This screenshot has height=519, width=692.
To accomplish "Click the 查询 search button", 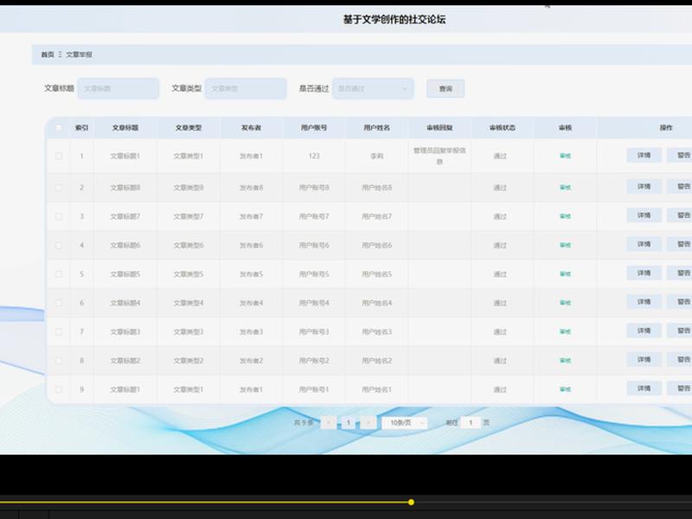I will 445,89.
